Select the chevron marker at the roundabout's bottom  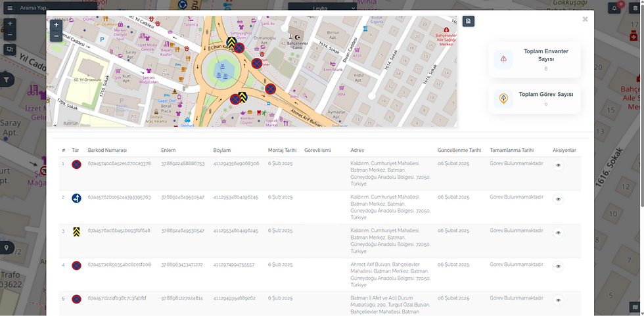(242, 97)
